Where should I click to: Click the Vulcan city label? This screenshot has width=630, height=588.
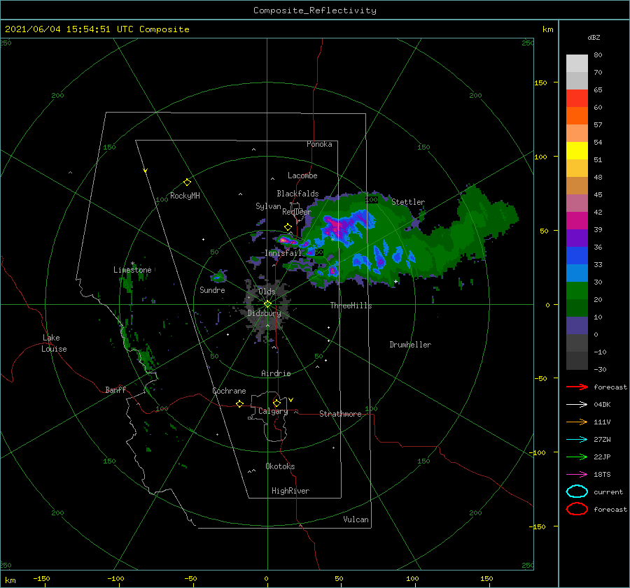(356, 519)
